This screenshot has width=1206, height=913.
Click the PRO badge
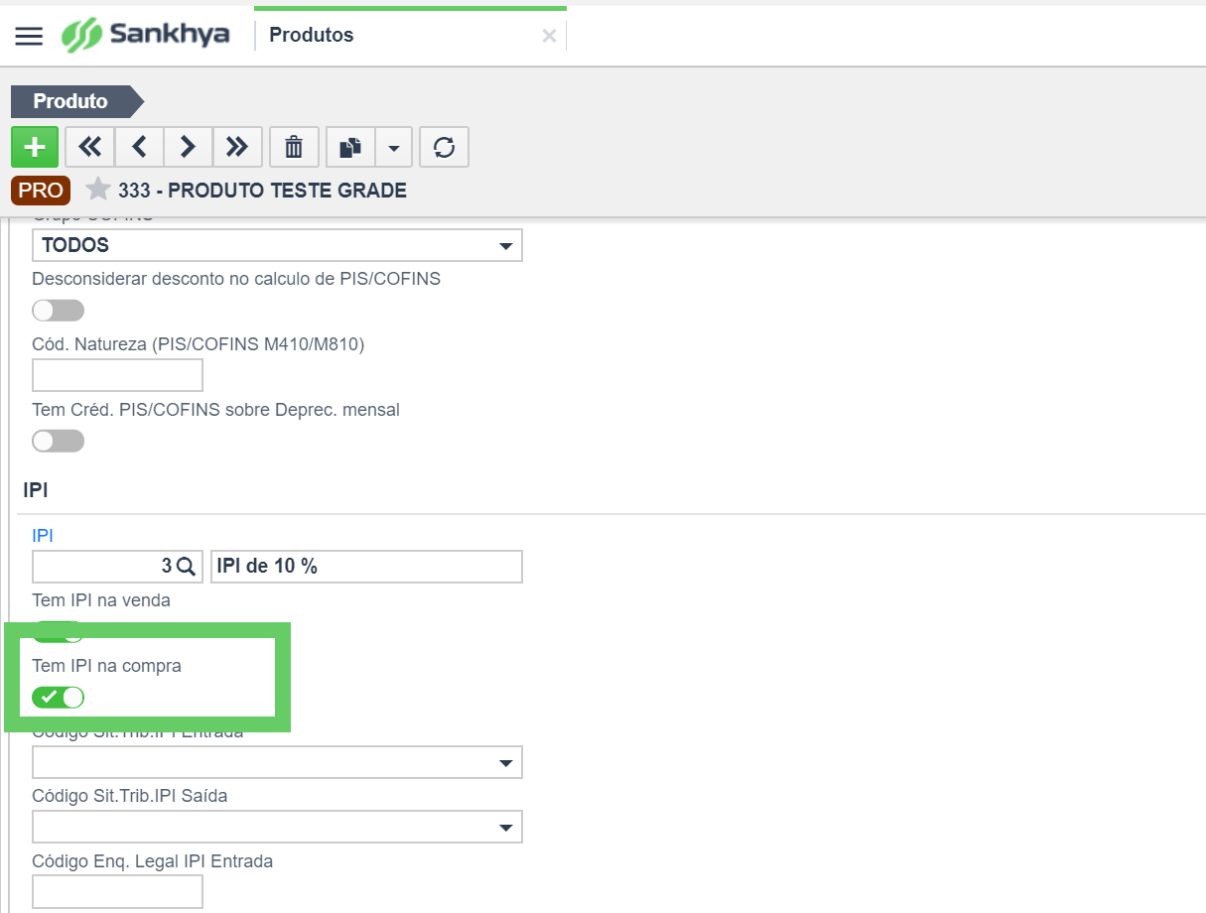coord(41,191)
